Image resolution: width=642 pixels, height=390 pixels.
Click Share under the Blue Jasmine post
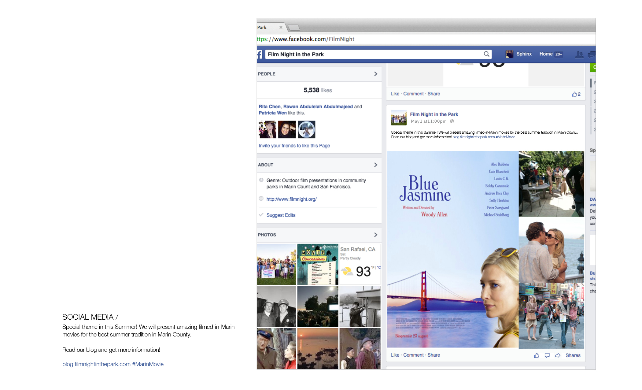click(x=434, y=355)
